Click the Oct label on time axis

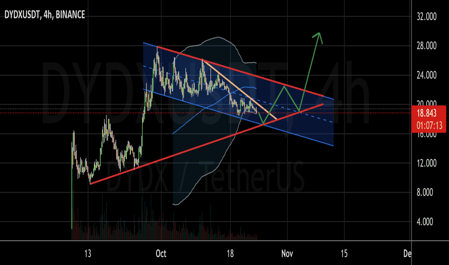click(160, 253)
